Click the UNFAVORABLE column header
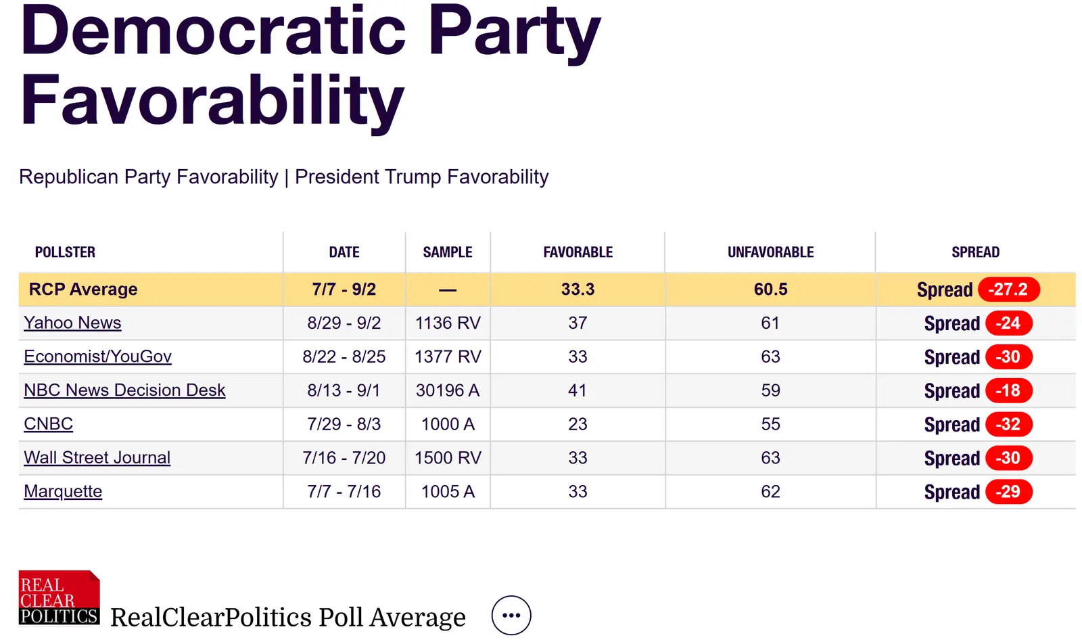 pyautogui.click(x=770, y=252)
